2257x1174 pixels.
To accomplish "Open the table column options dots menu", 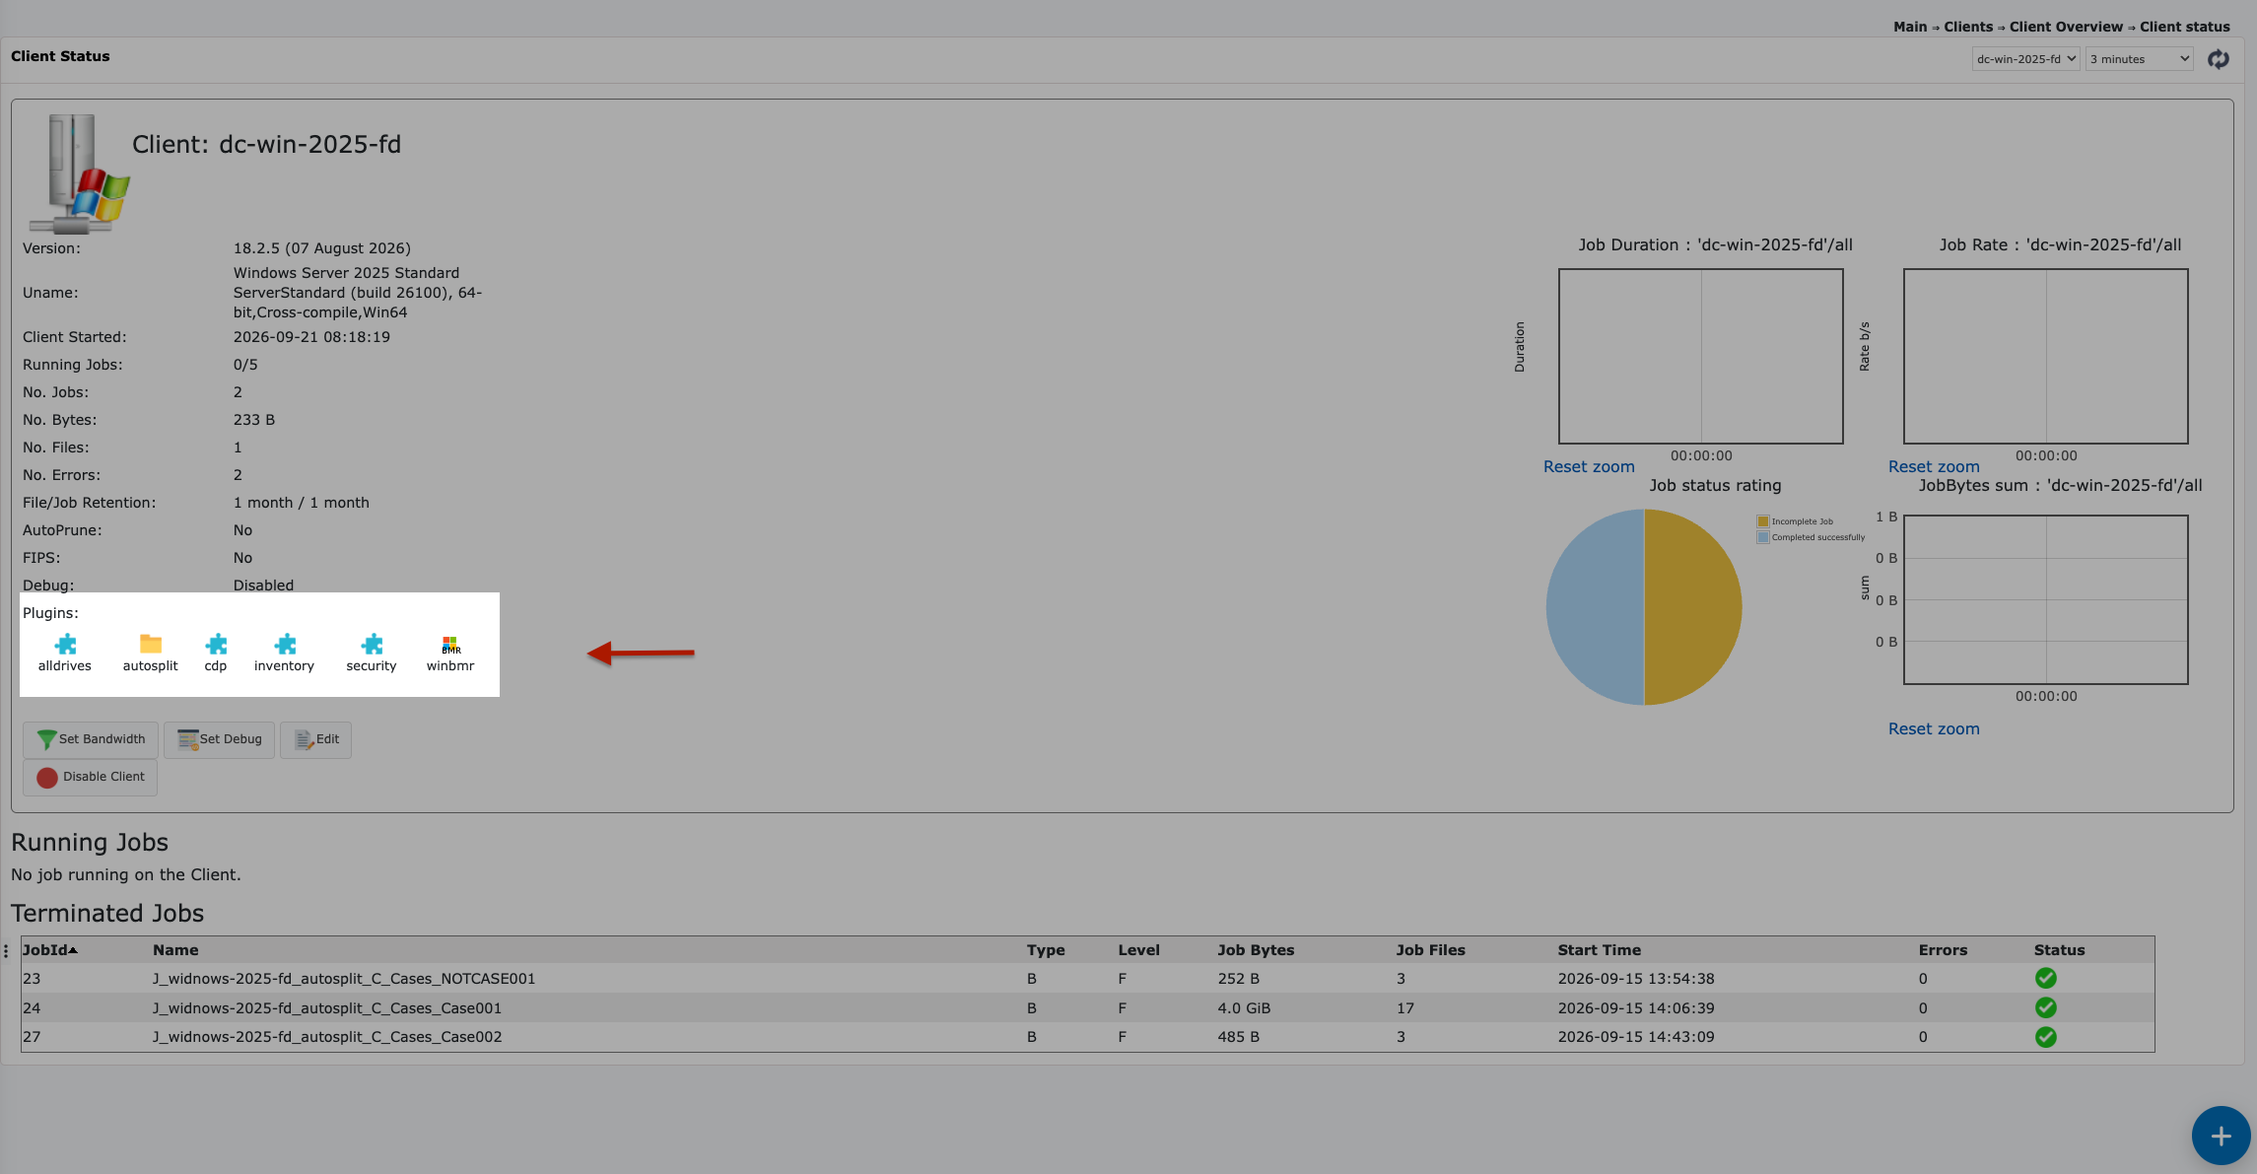I will tap(6, 951).
